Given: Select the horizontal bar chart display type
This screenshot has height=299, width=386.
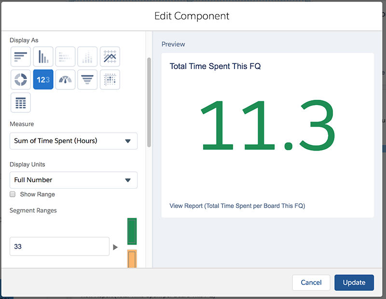Looking at the screenshot, I should [21, 57].
